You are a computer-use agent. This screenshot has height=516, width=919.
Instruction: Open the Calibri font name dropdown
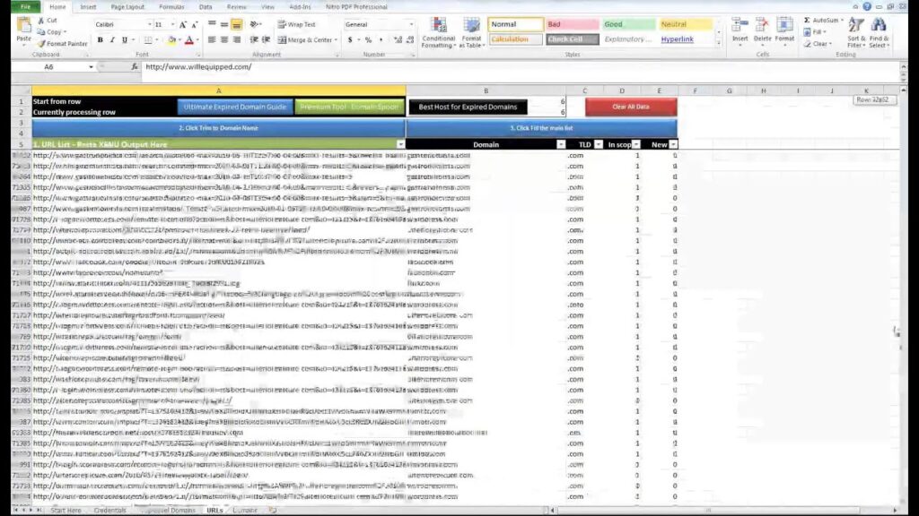click(150, 24)
